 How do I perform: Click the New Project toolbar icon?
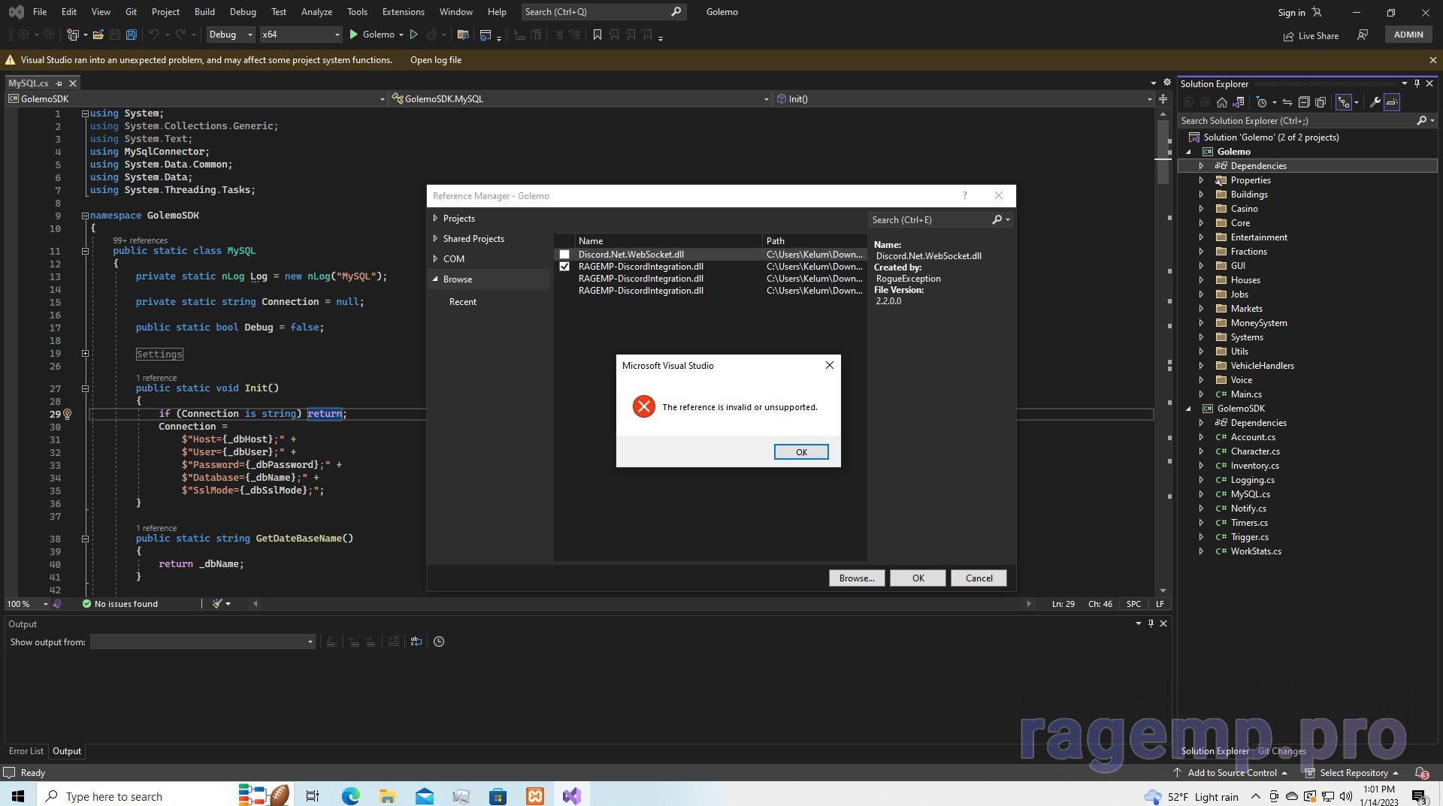point(73,35)
